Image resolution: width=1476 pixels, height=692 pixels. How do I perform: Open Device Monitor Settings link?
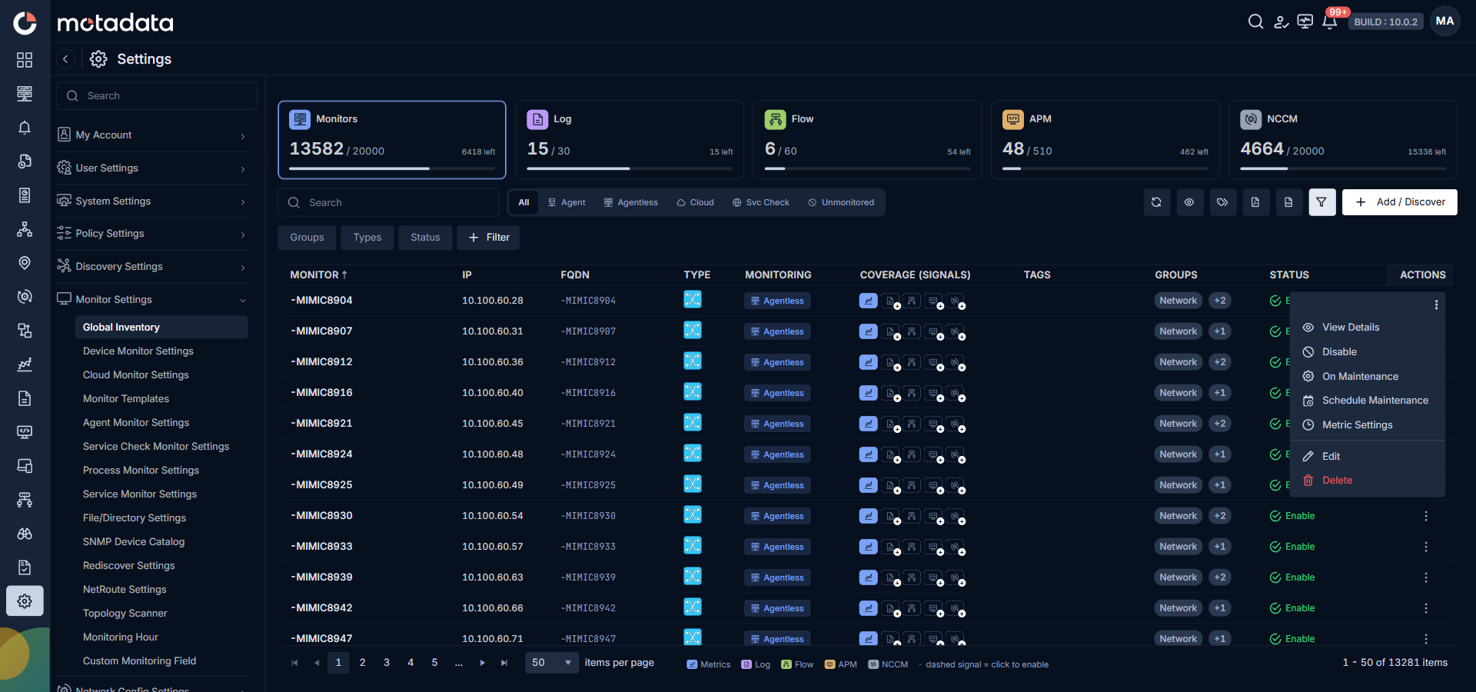(138, 351)
